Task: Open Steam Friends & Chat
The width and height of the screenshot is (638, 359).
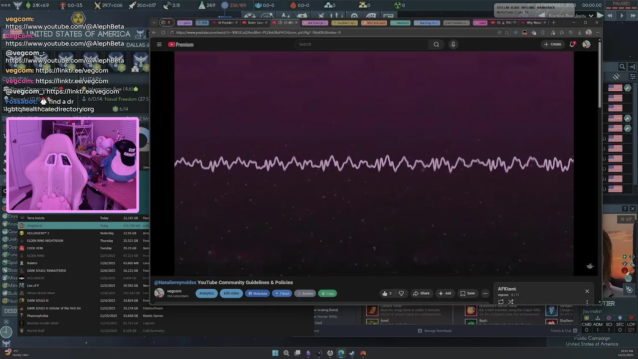Action: coord(564,331)
